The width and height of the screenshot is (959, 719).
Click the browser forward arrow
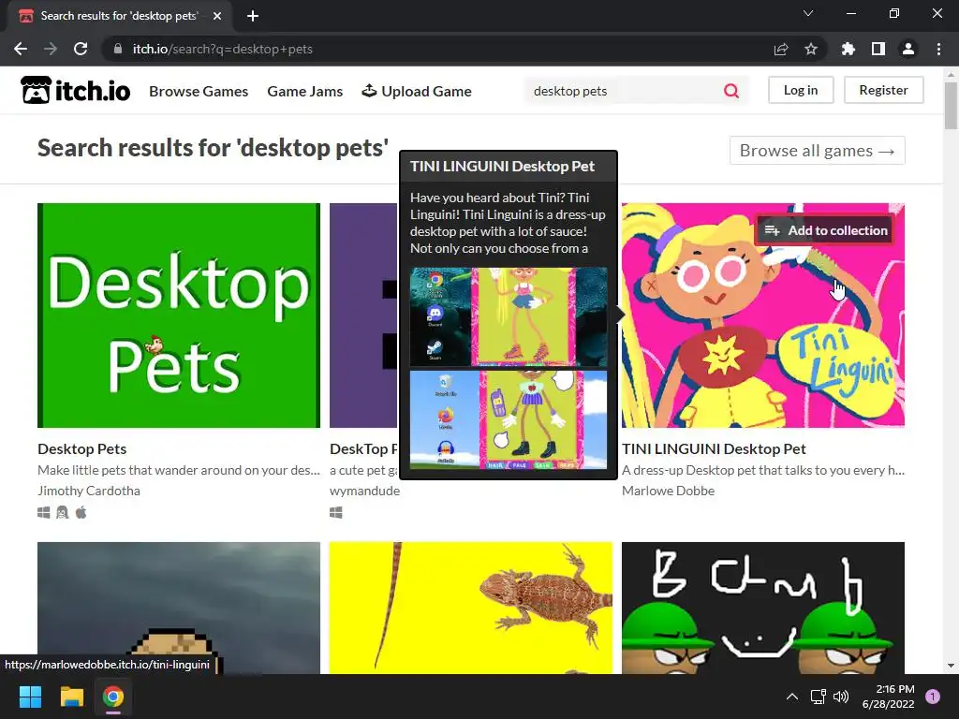coord(51,49)
